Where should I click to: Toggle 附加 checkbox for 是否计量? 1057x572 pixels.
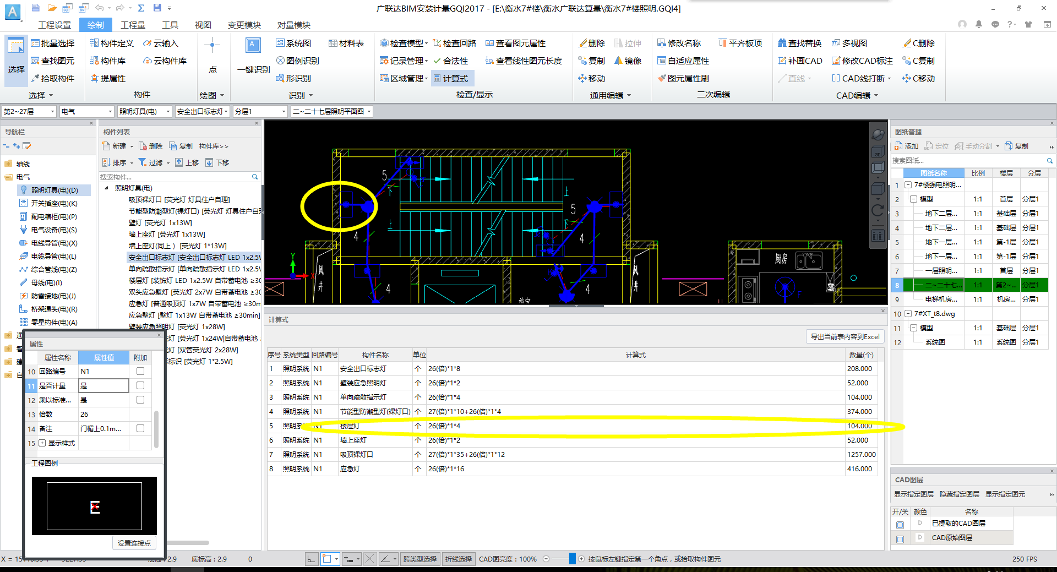140,385
